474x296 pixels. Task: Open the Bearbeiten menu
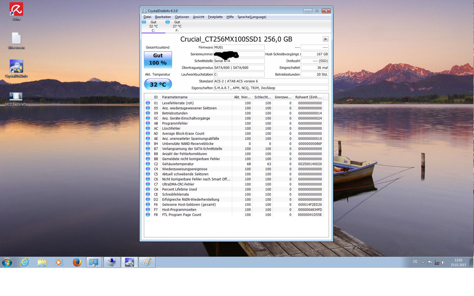point(163,17)
